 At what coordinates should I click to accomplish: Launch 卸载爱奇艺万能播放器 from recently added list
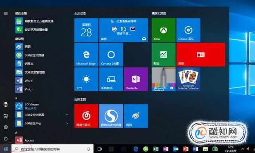34,21
